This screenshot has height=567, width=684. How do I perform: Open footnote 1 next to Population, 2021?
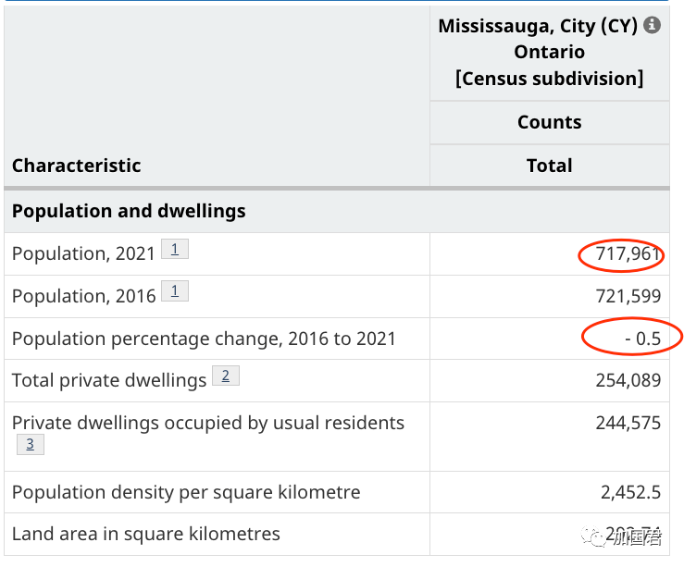(175, 249)
